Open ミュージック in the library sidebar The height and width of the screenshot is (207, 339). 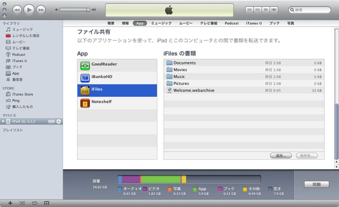point(20,29)
